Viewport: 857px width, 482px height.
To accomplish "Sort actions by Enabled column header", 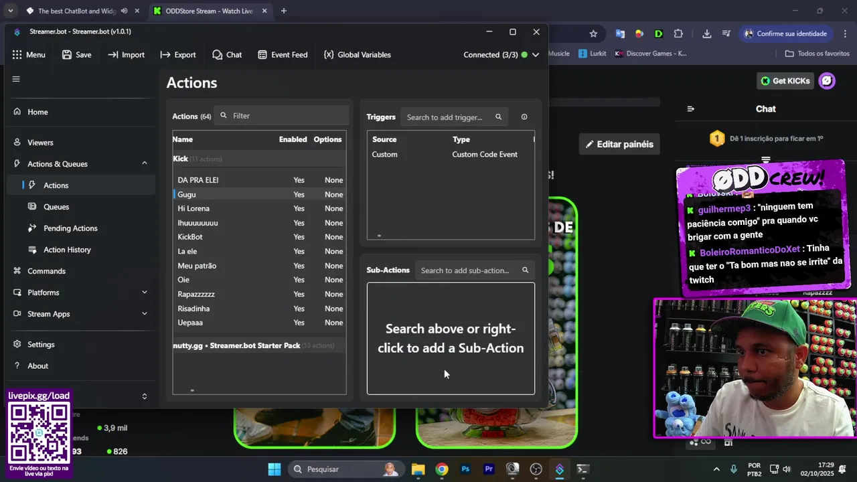I will click(293, 139).
